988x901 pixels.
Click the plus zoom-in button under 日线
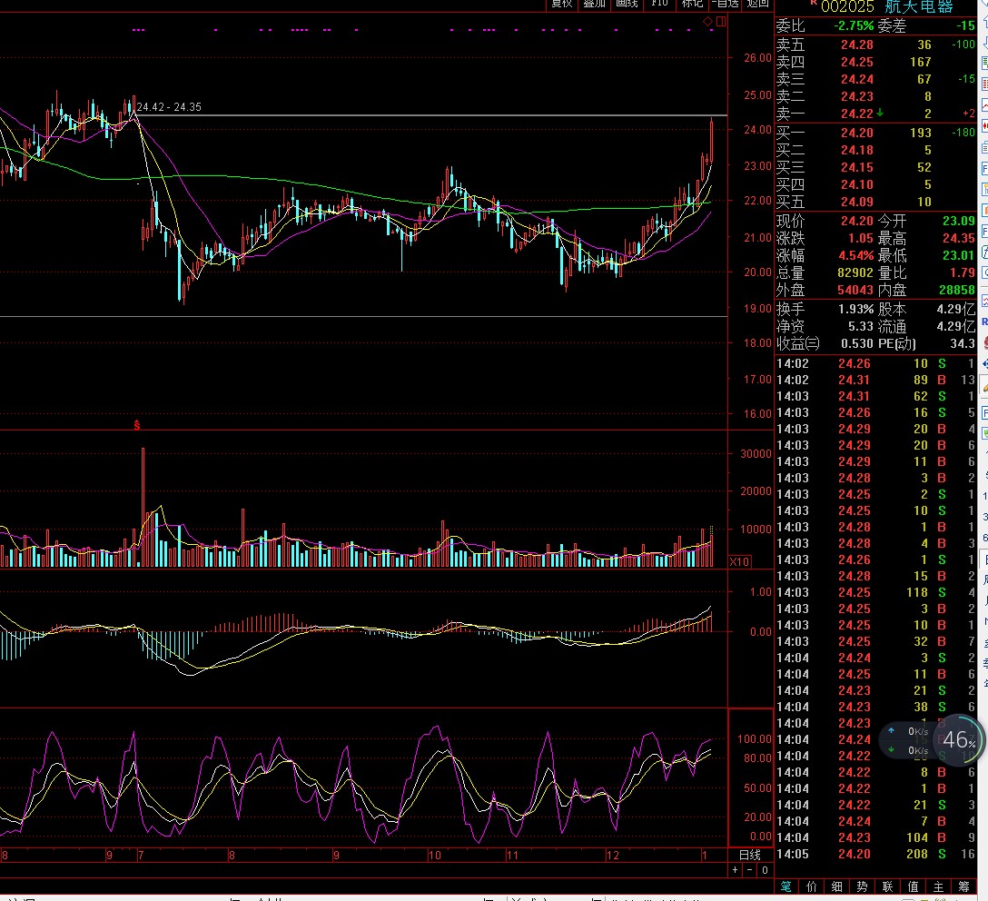[736, 870]
